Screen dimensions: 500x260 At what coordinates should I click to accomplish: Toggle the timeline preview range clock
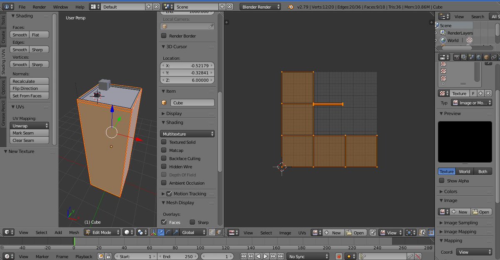101,256
